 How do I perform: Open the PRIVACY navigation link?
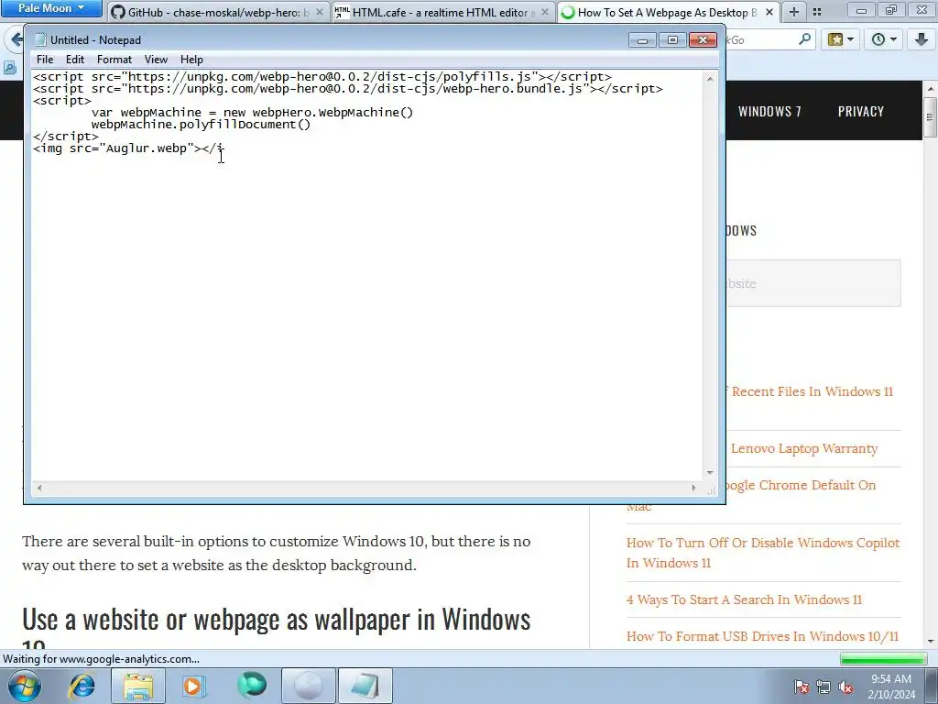click(861, 111)
